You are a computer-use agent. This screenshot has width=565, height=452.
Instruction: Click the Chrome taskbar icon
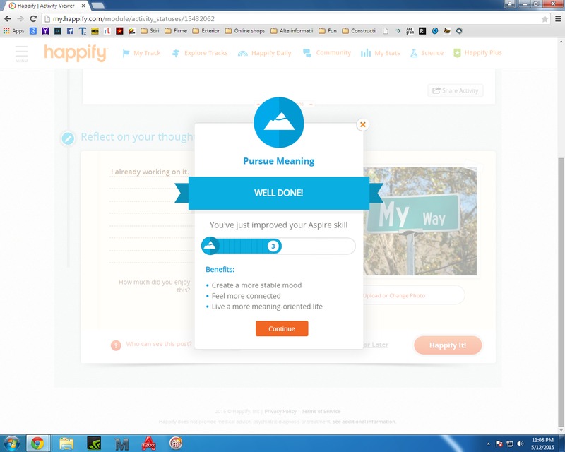pos(37,444)
